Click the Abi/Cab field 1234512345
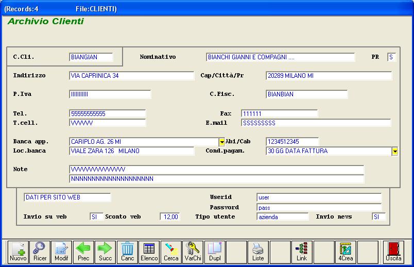 (x=292, y=142)
